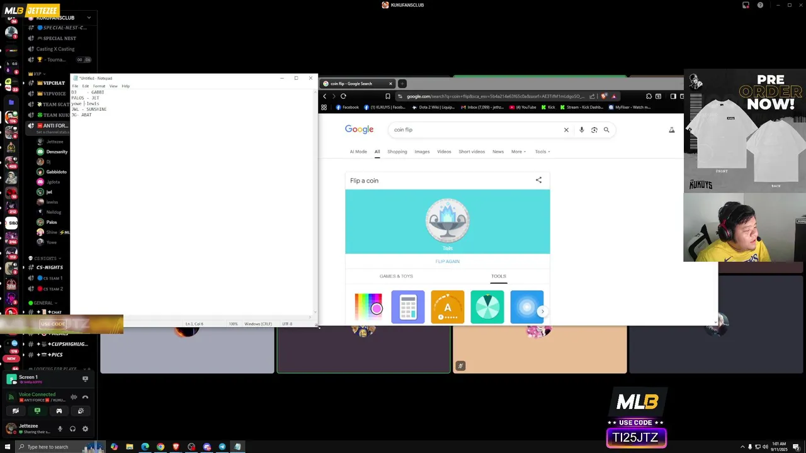806x453 pixels.
Task: Start a Discord activity controller icon
Action: pyautogui.click(x=59, y=411)
